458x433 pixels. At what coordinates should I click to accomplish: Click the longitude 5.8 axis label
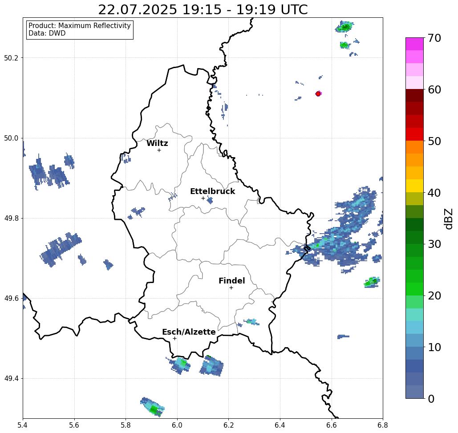pos(126,425)
